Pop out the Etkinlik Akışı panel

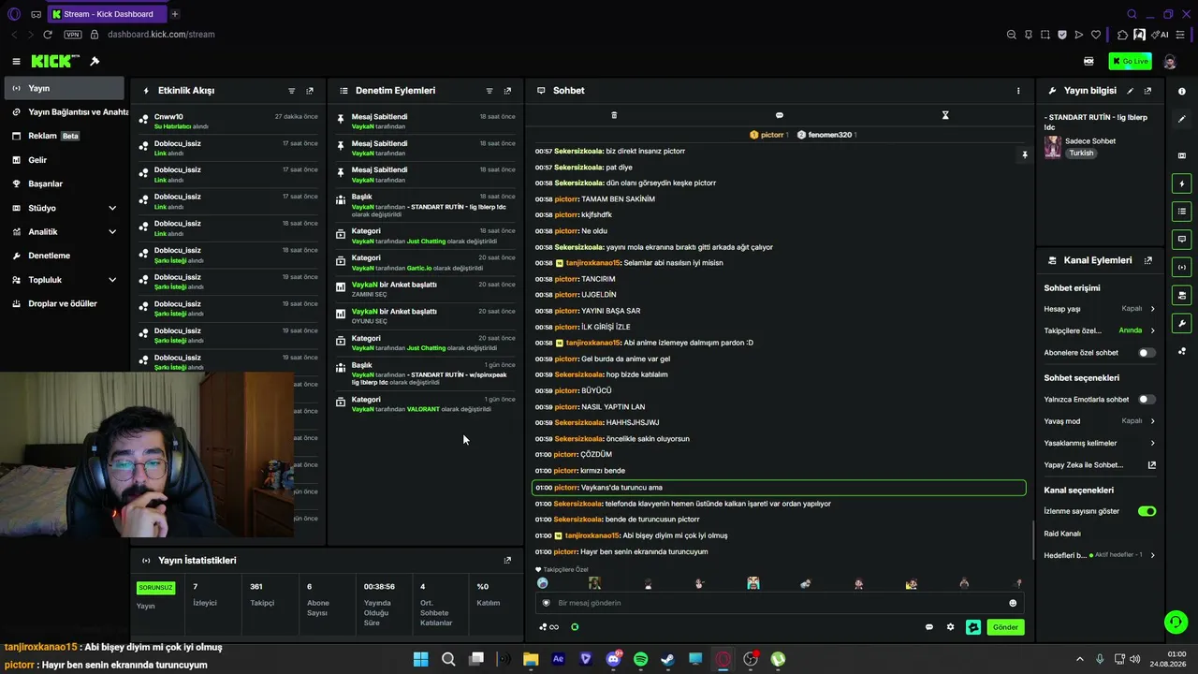(x=310, y=91)
